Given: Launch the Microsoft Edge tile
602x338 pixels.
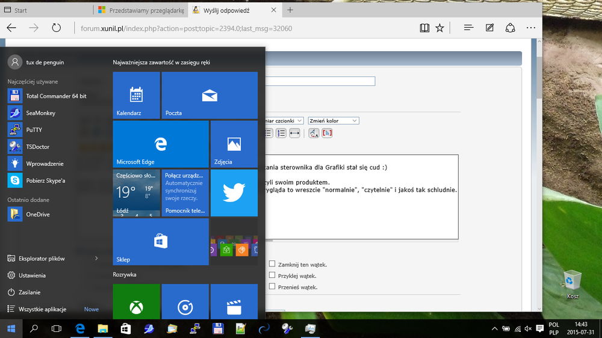Looking at the screenshot, I should [161, 144].
